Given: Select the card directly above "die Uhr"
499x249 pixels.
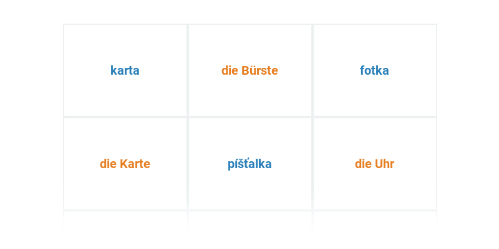Looking at the screenshot, I should (375, 70).
